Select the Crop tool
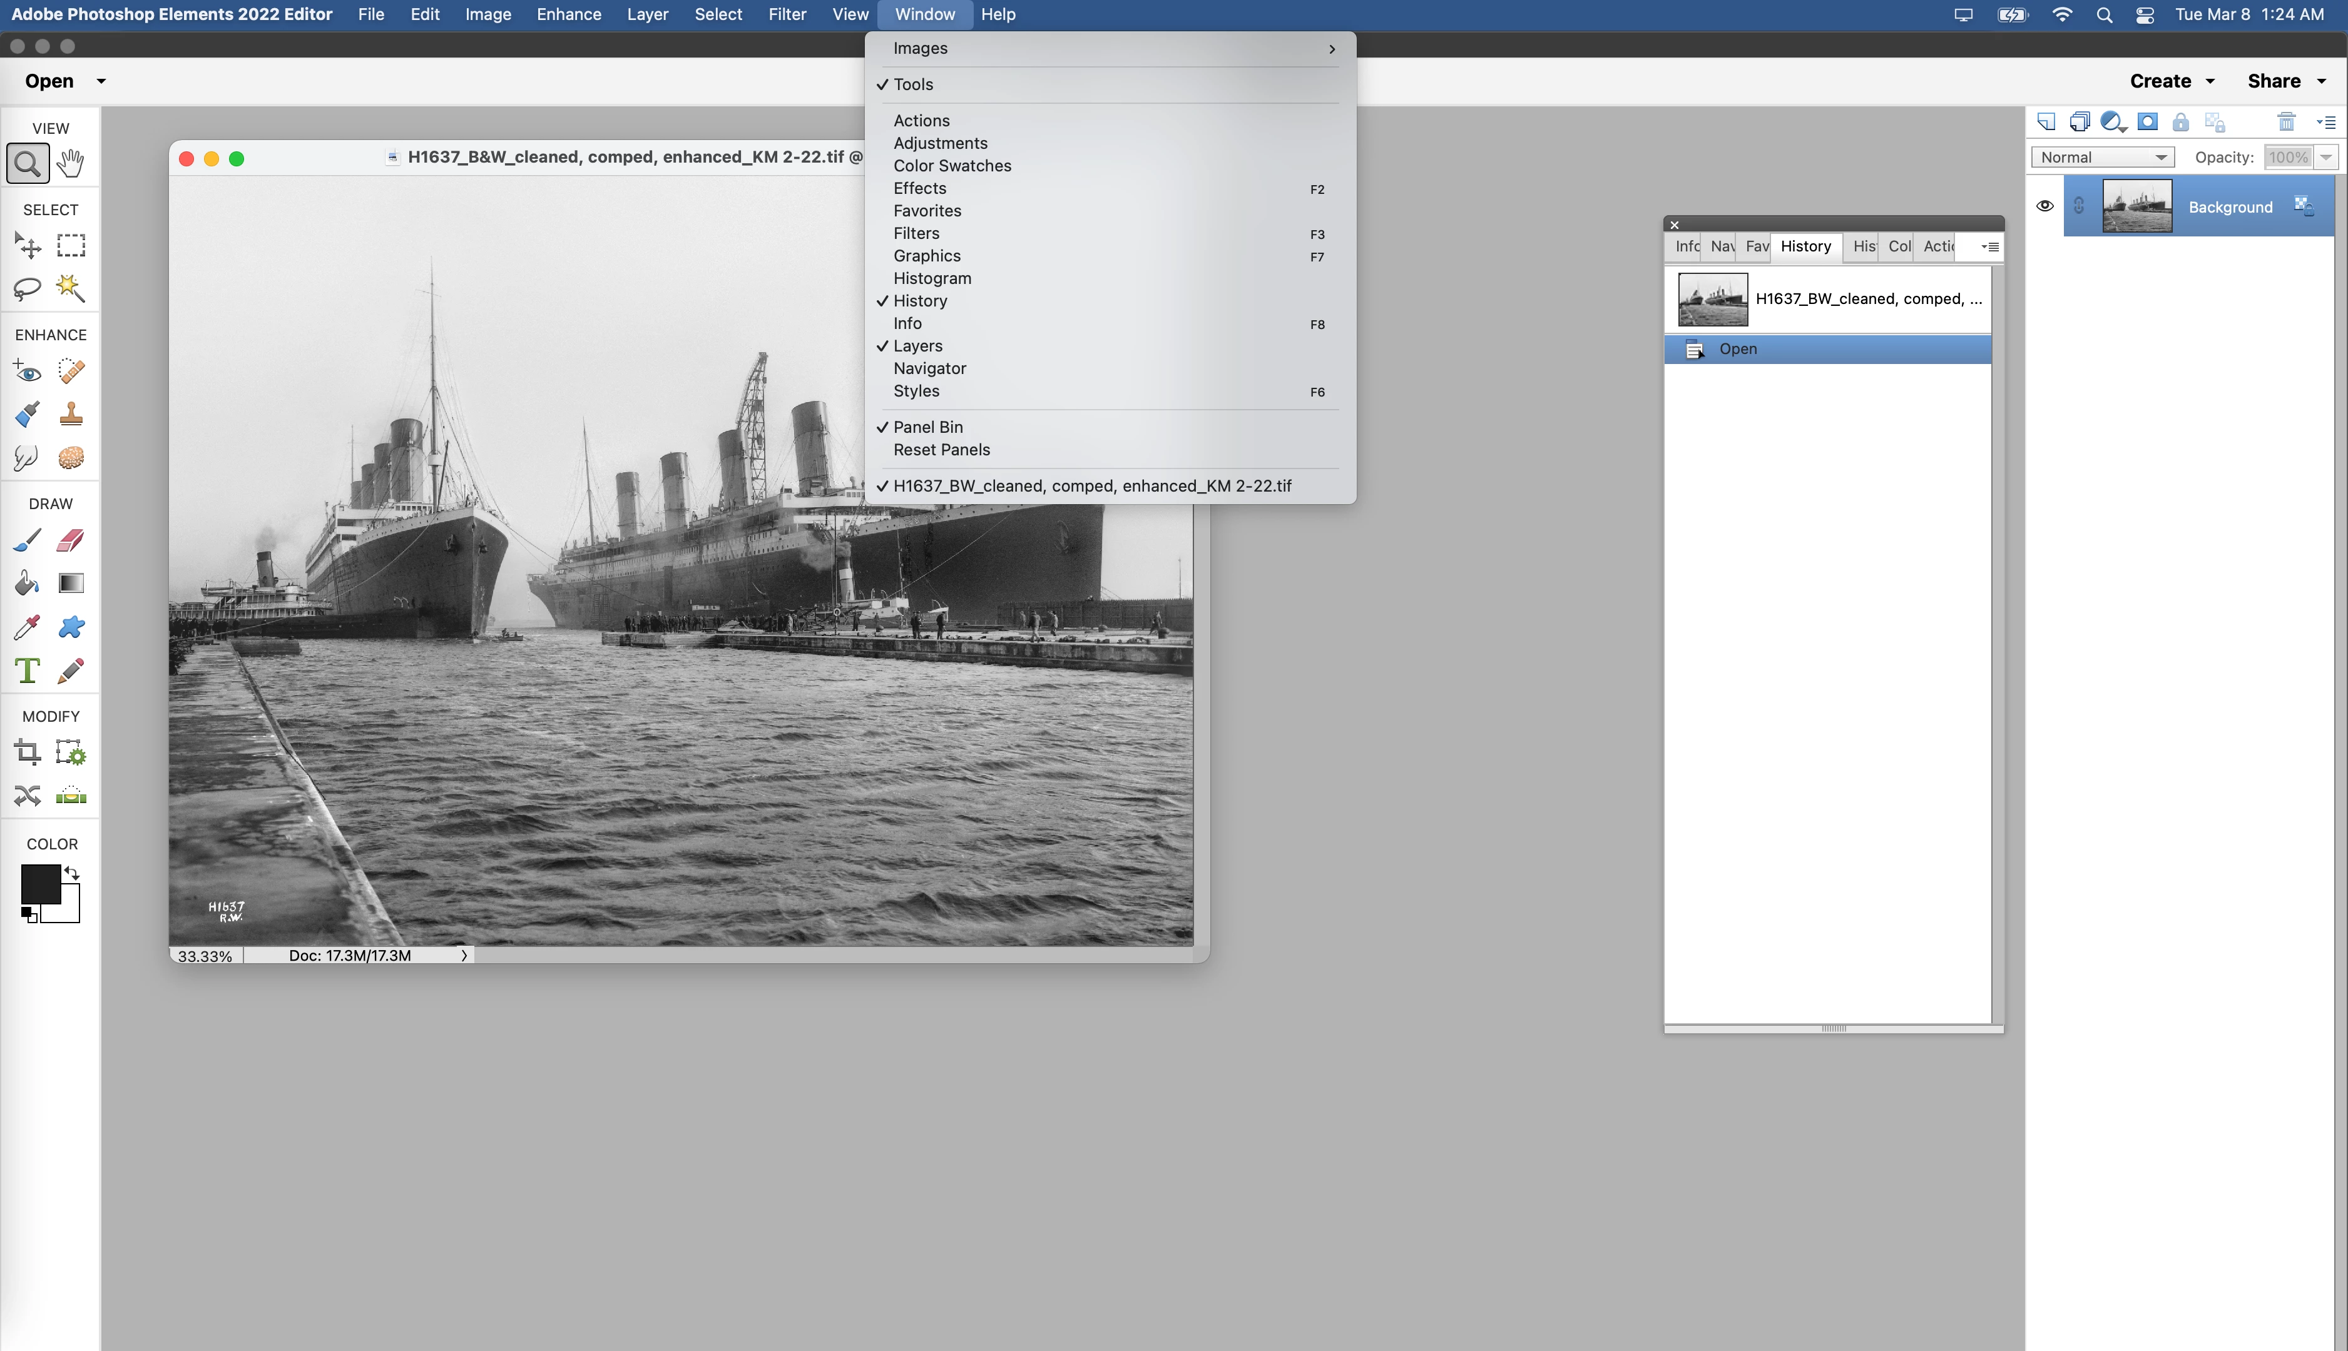The image size is (2348, 1351). 27,752
